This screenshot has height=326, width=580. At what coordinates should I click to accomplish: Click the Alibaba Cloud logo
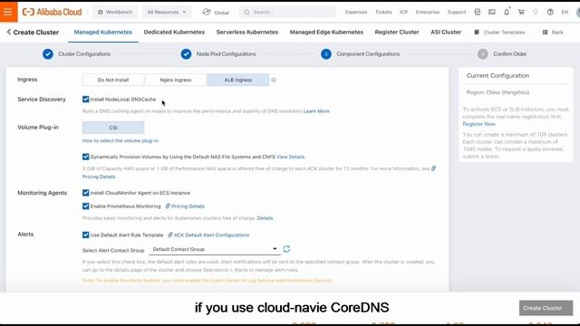coord(53,12)
